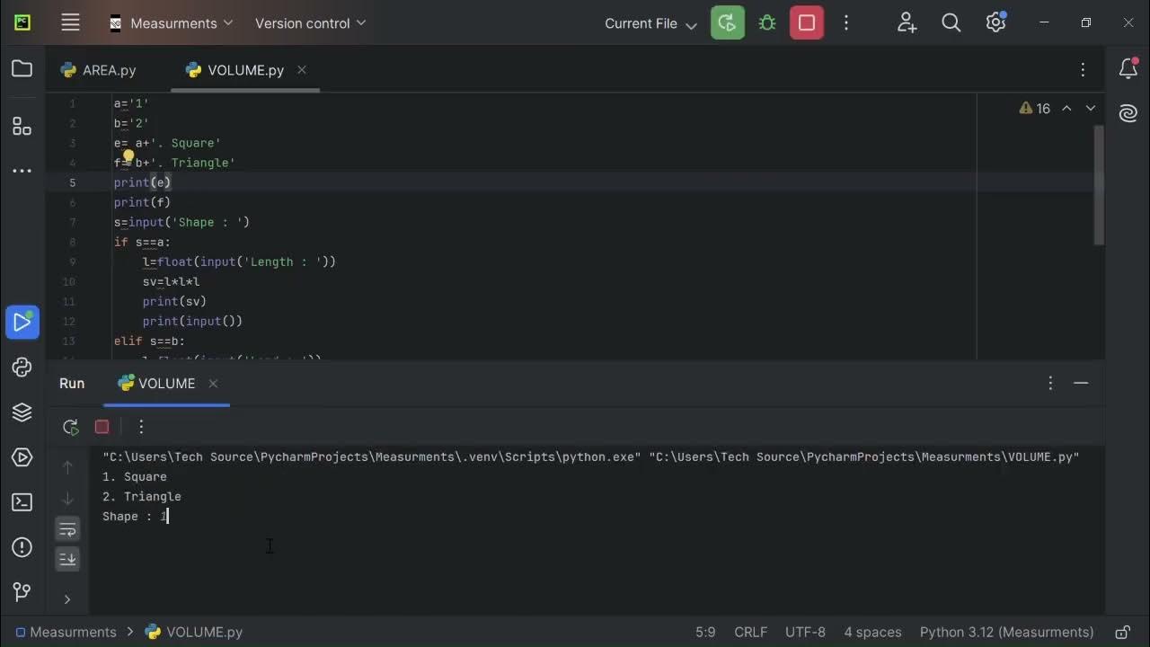Screen dimensions: 1150x647
Task: Click the yellow lightbulb quick-fix icon
Action: point(128,157)
